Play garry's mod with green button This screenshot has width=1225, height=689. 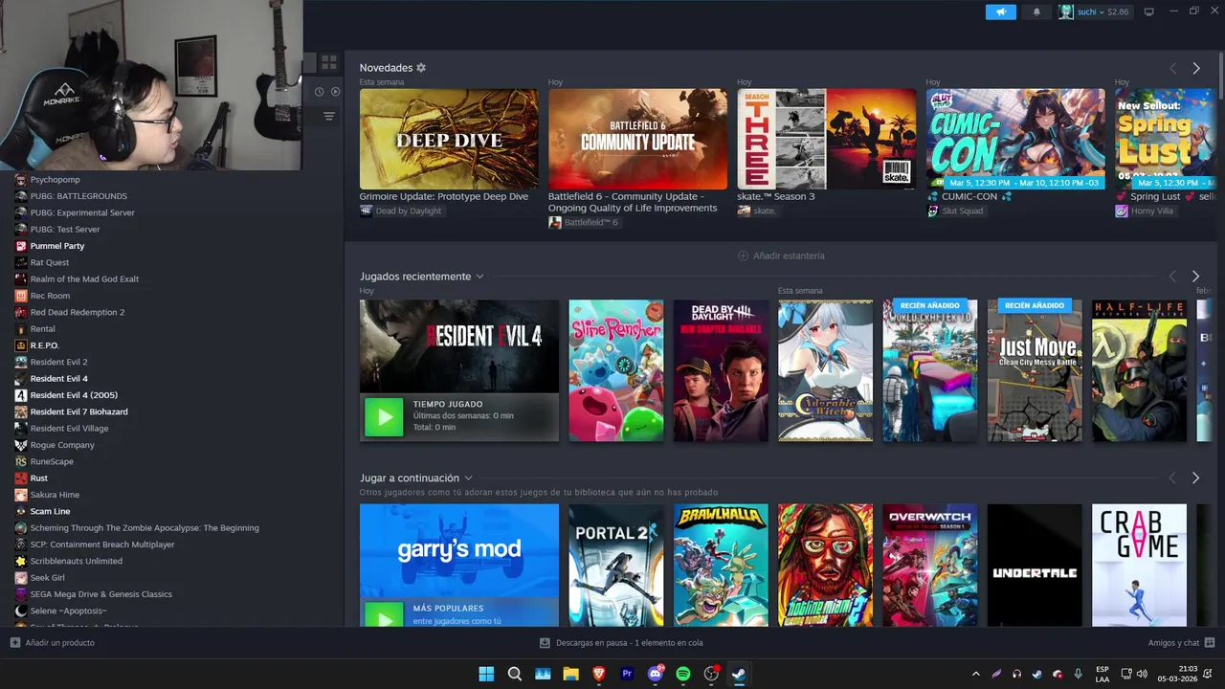tap(384, 614)
